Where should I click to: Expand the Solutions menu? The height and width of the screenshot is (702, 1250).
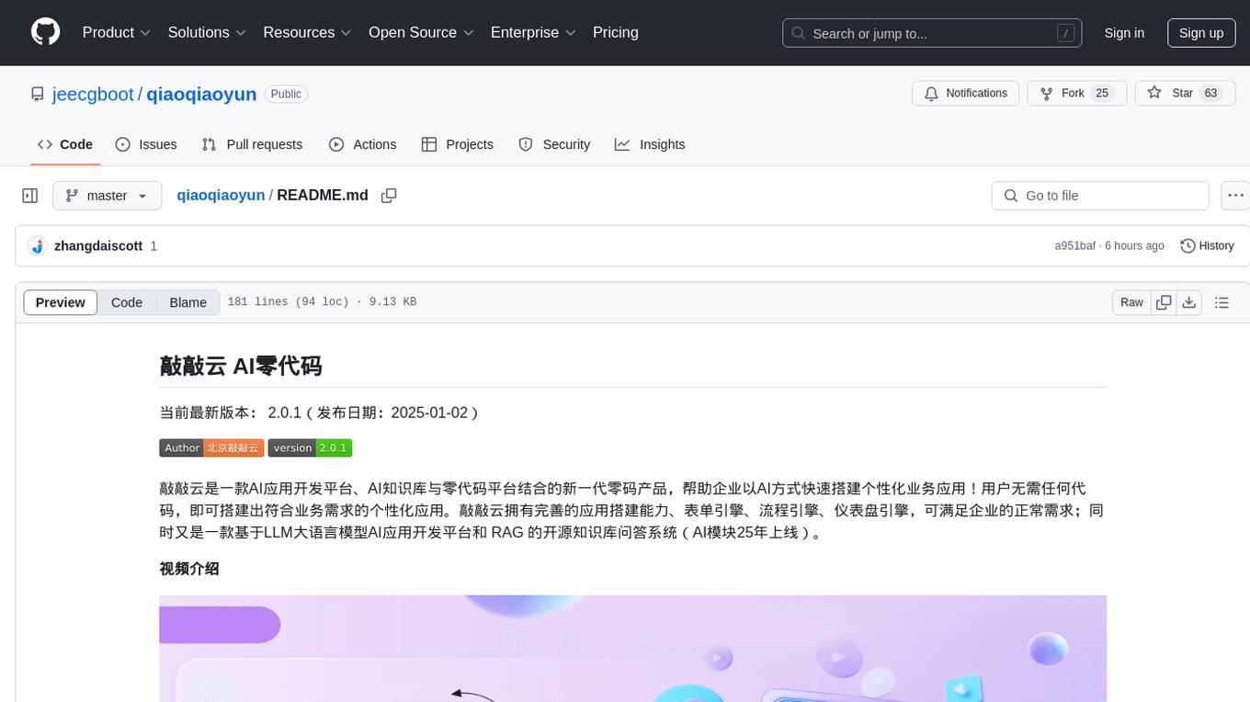207,32
